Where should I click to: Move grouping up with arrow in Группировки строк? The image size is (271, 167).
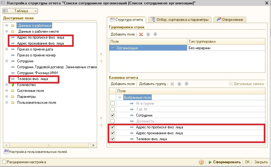coord(148,34)
